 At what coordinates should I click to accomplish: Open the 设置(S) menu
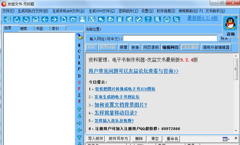pos(147,11)
